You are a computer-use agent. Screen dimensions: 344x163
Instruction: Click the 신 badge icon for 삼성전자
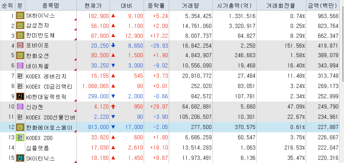pyautogui.click(x=20, y=26)
